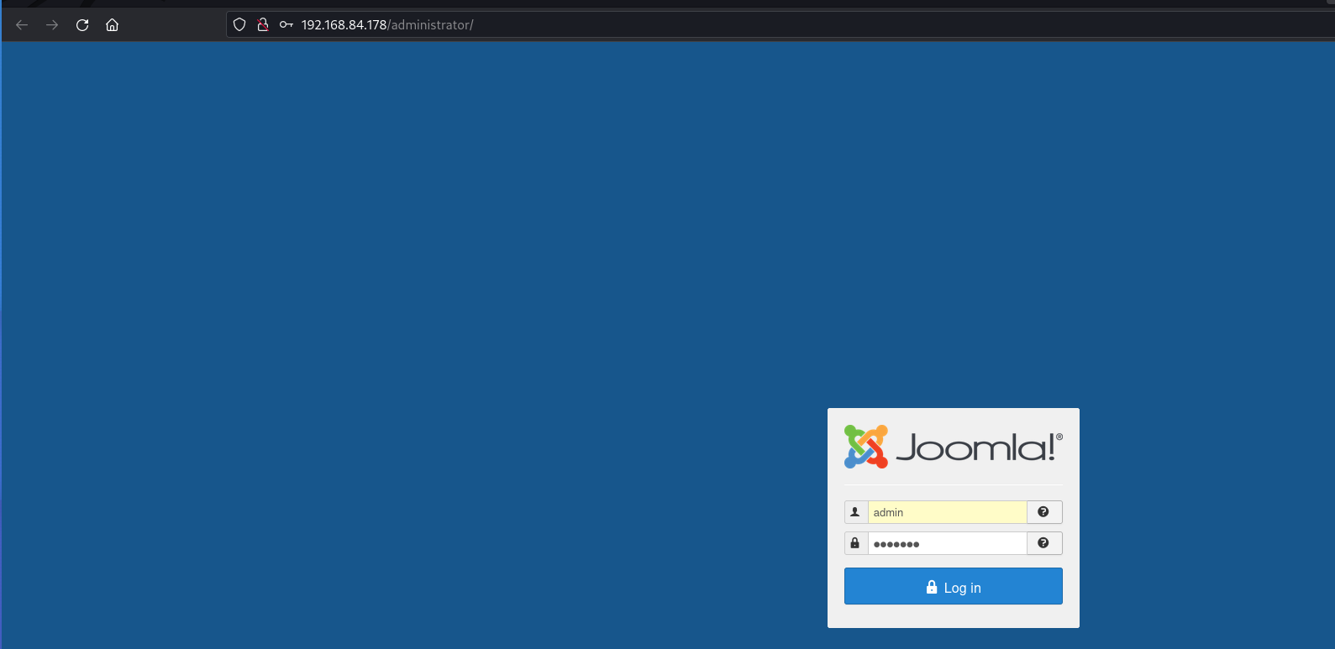Screen dimensions: 1335x649
Task: Click the browser forward arrow
Action: (52, 25)
